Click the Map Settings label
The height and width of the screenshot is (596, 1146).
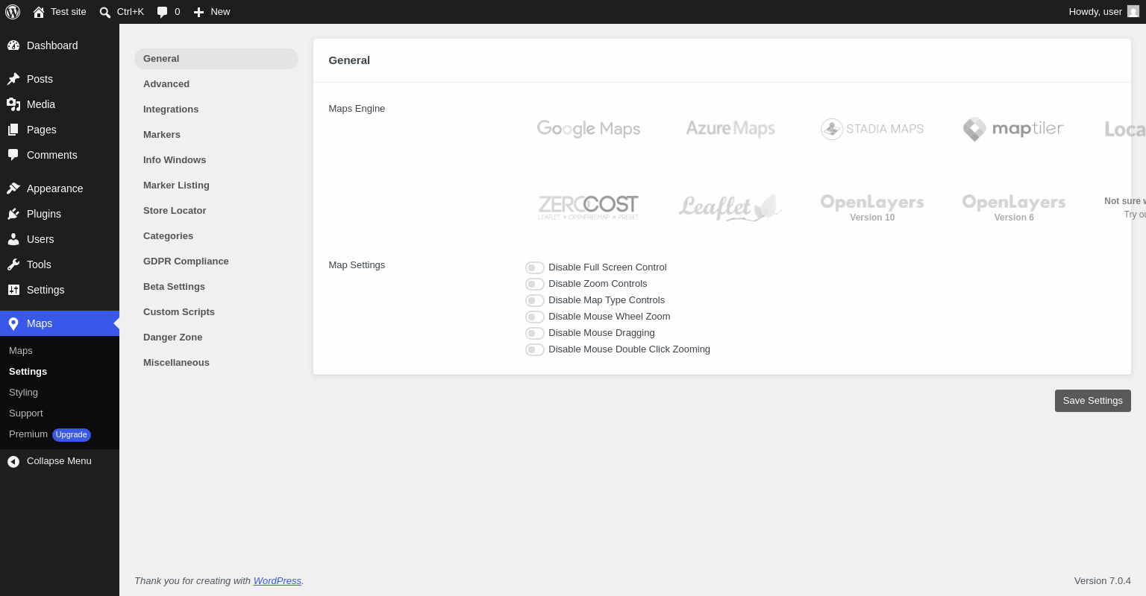click(357, 265)
